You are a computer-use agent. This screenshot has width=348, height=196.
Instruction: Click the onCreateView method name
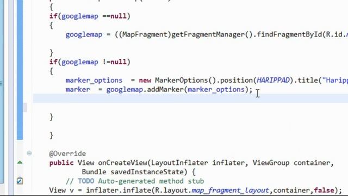122,163
